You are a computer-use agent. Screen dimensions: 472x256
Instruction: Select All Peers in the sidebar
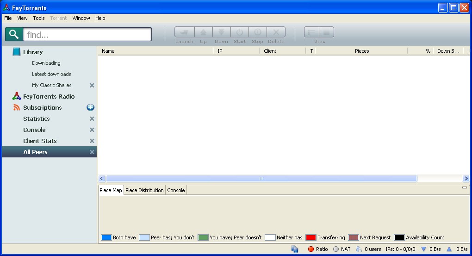pos(35,152)
